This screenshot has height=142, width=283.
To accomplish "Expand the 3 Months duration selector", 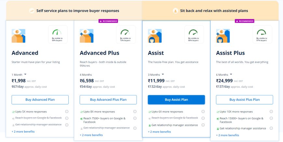I will (156, 74).
